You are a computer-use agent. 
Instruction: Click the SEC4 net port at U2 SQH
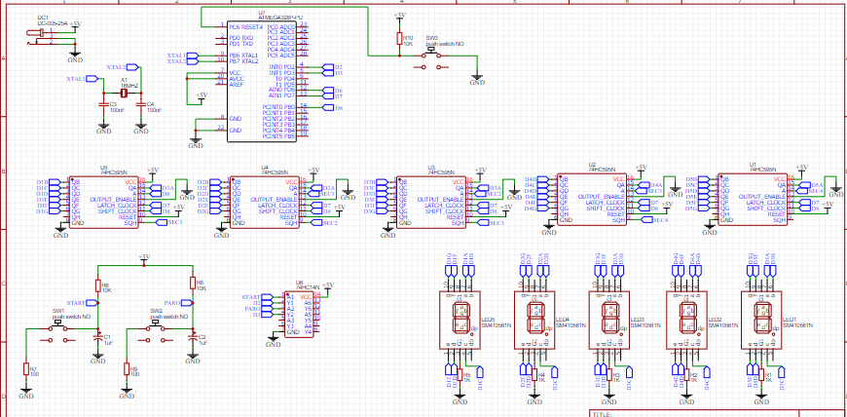click(654, 219)
